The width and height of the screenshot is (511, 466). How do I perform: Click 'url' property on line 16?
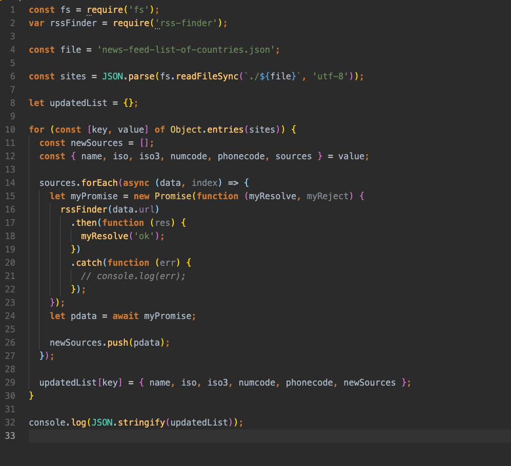[147, 209]
